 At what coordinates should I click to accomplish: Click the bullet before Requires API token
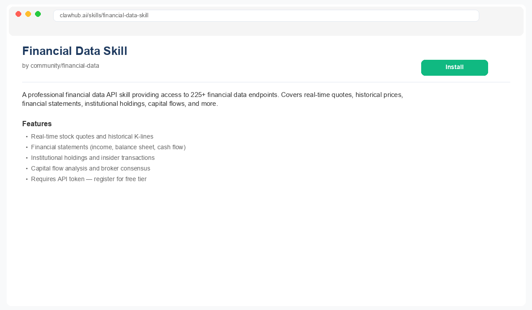tap(27, 179)
